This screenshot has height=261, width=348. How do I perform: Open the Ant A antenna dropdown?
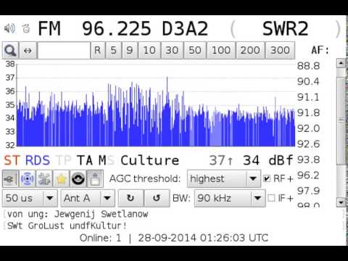pyautogui.click(x=88, y=198)
